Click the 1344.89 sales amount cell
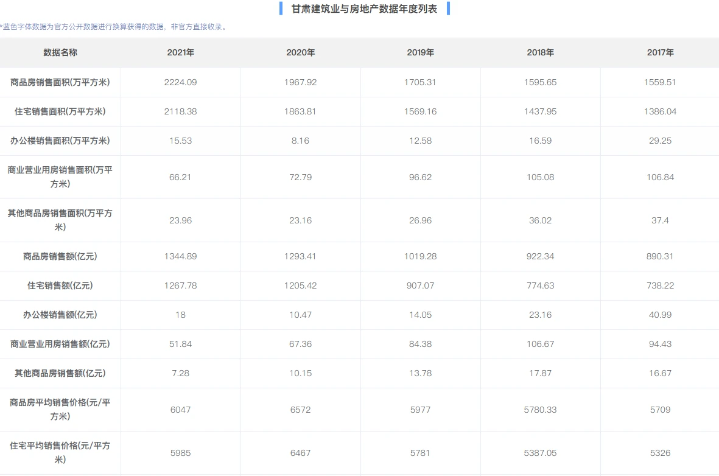The height and width of the screenshot is (476, 719). (x=181, y=256)
